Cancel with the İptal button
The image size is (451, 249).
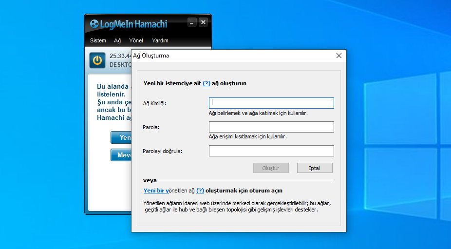point(315,168)
